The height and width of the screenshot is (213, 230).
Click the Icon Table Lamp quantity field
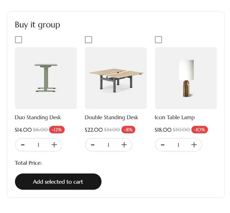pos(178,145)
